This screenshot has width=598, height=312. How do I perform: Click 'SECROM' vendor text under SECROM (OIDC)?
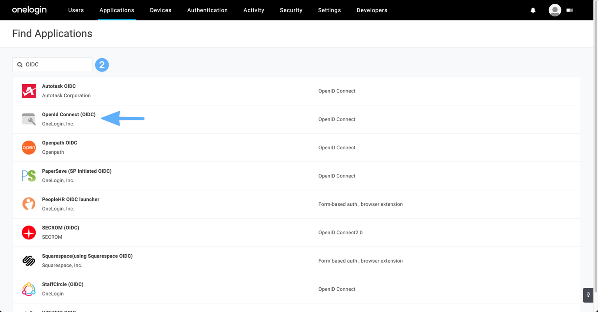pyautogui.click(x=52, y=237)
